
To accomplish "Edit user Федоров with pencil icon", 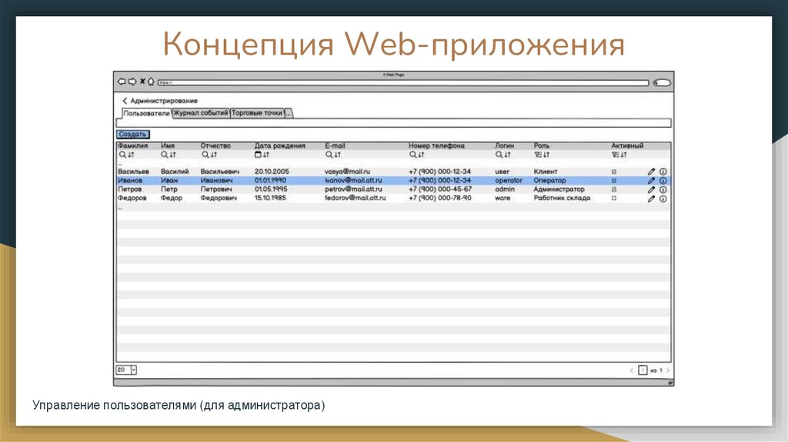I will [x=651, y=199].
